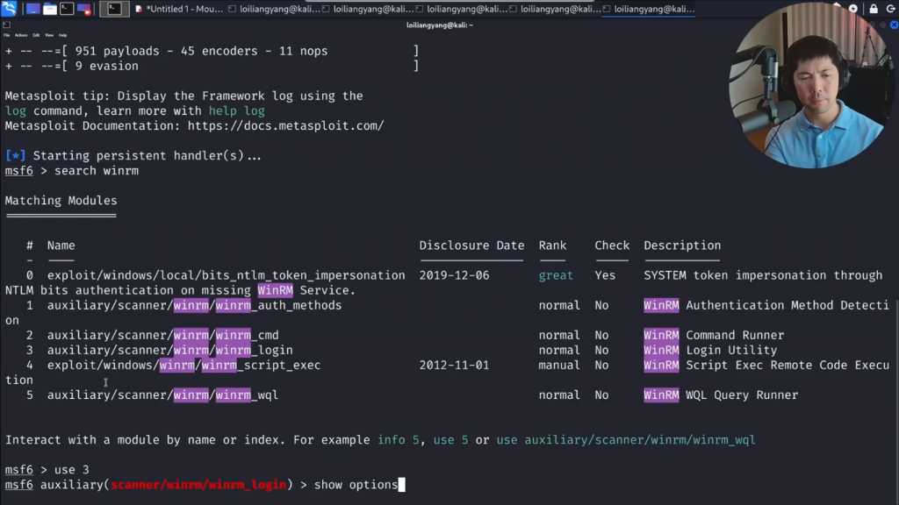Open the Actions menu
The image size is (899, 505).
tap(21, 35)
